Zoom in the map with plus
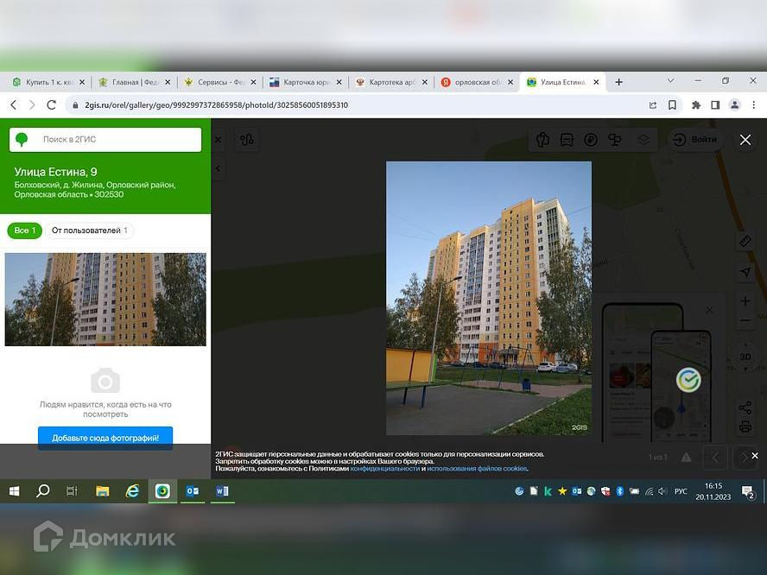 coord(745,300)
